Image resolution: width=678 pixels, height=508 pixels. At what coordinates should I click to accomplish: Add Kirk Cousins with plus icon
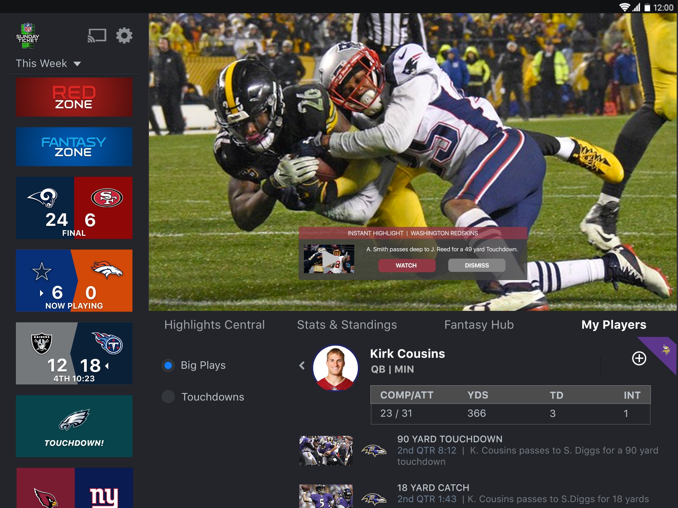[x=639, y=358]
